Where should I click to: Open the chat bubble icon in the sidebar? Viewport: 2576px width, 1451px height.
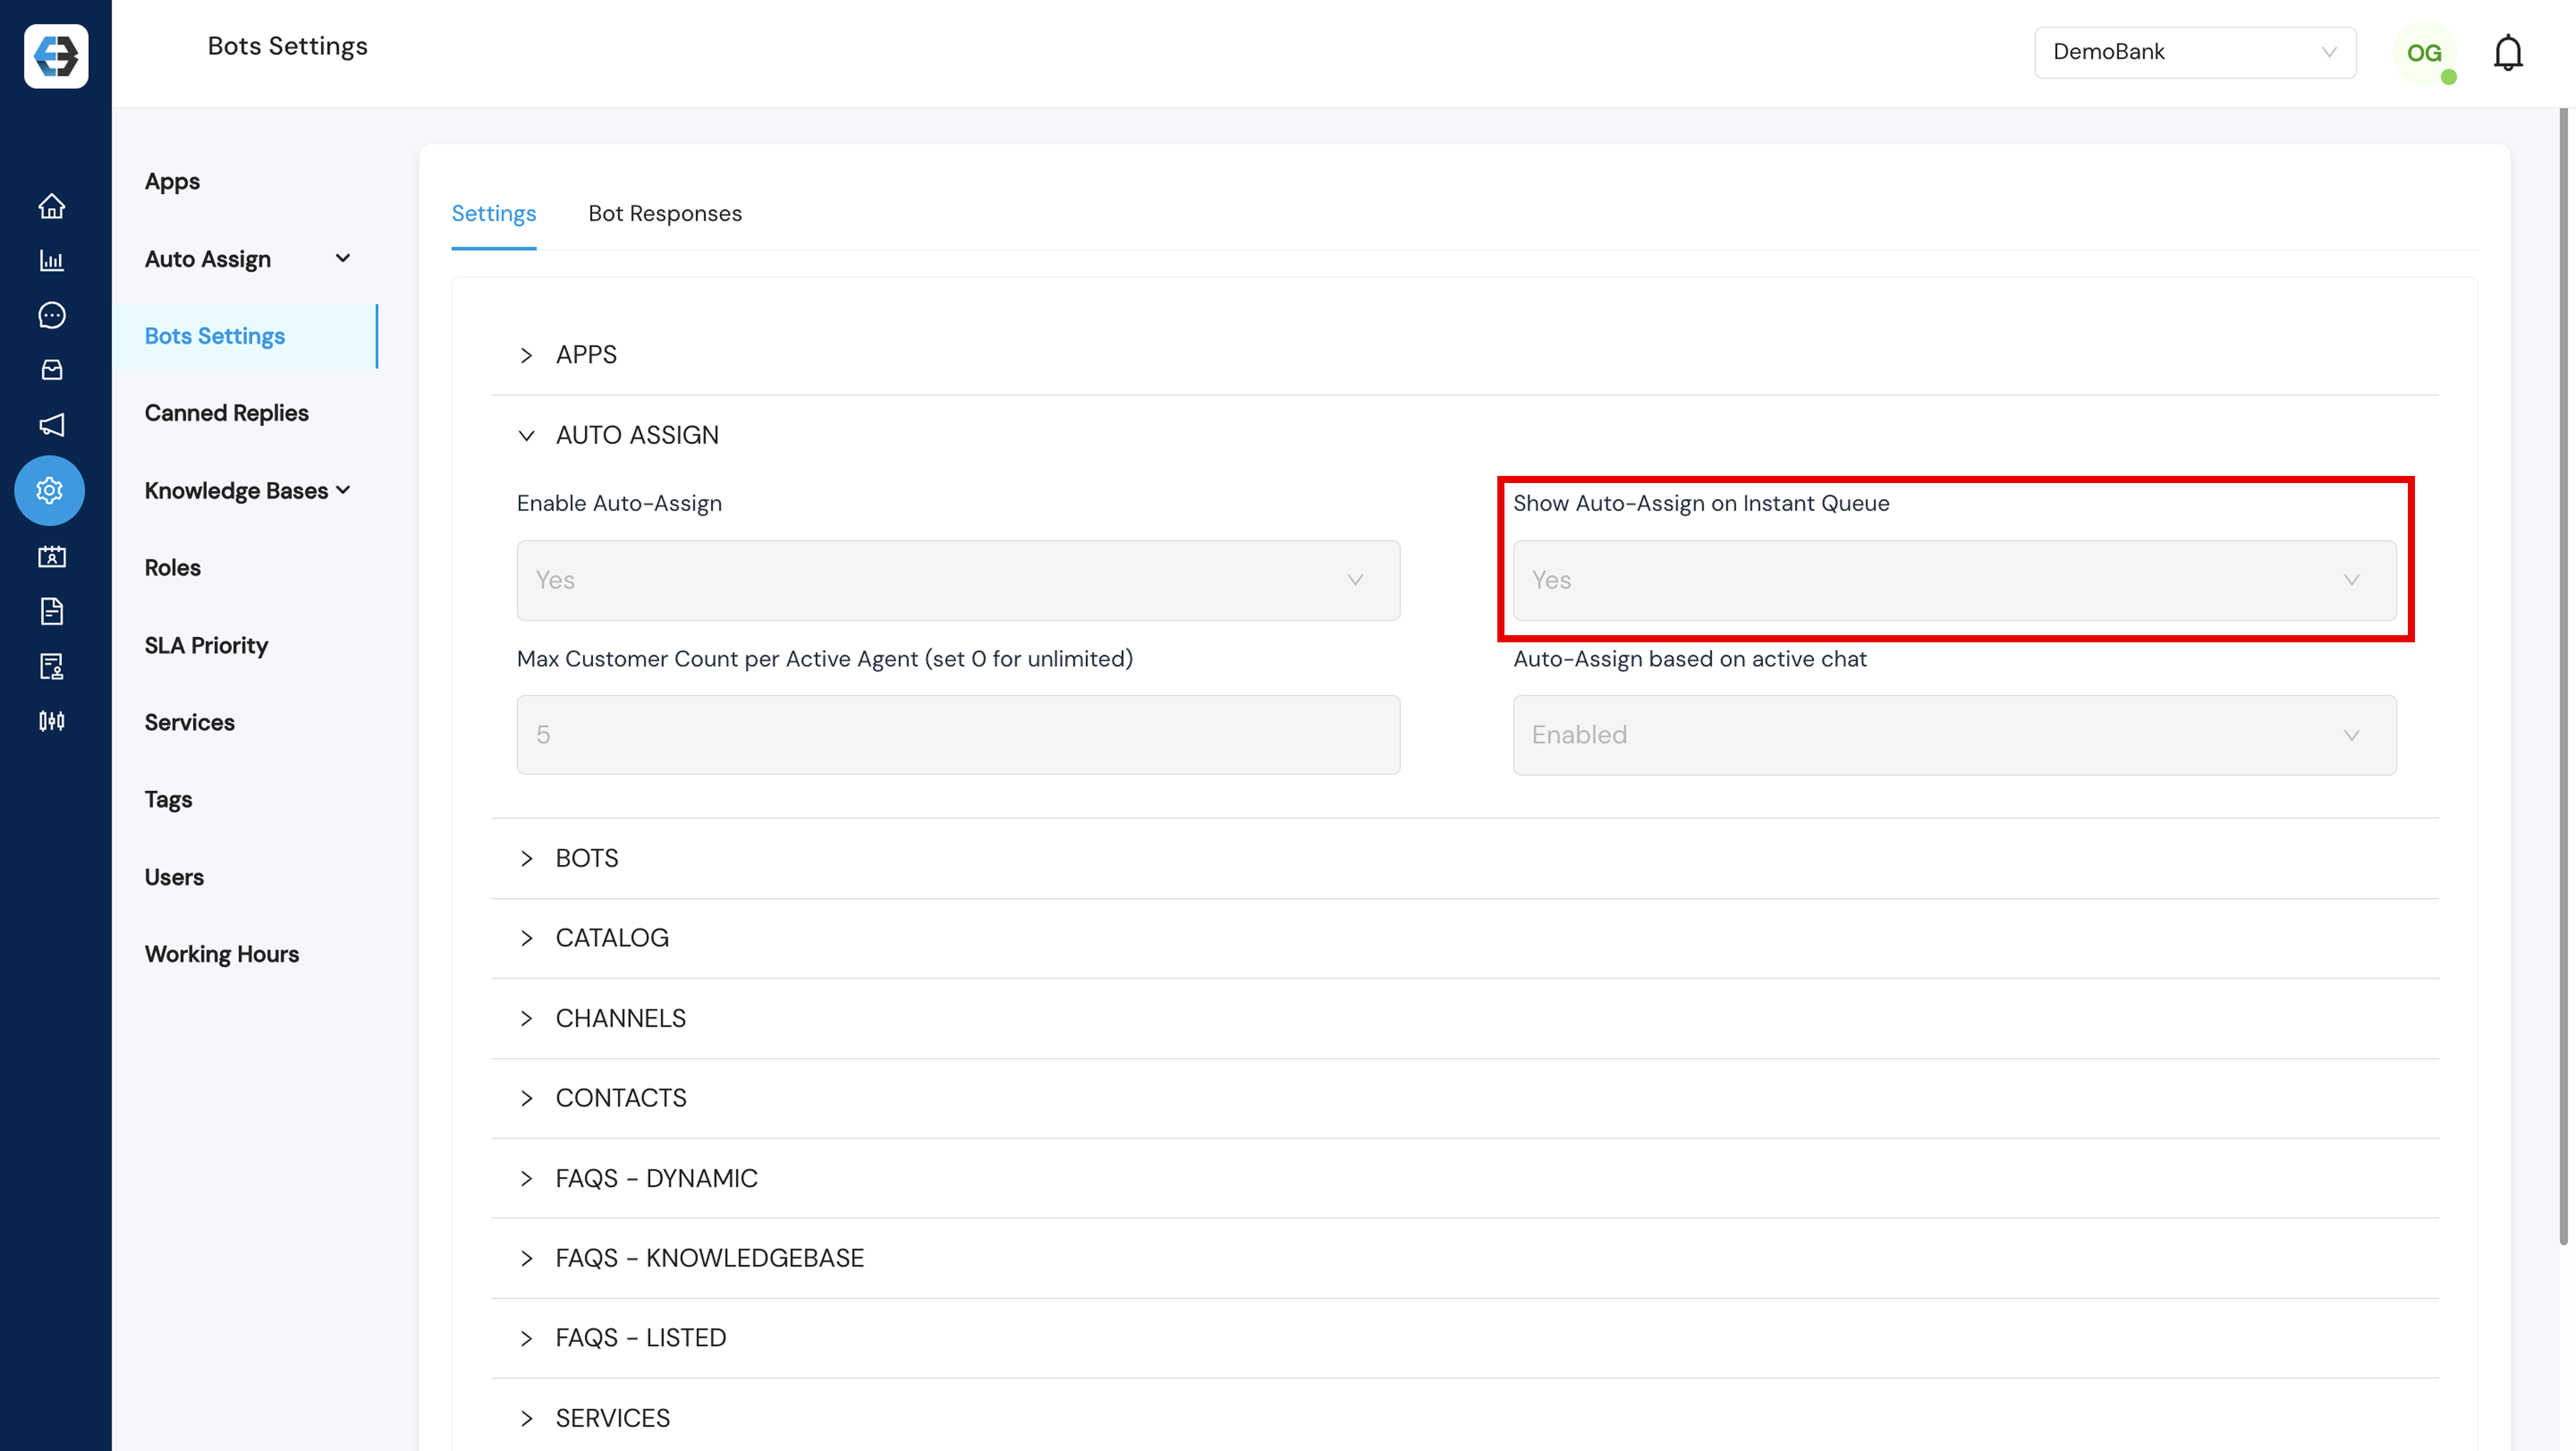[52, 316]
